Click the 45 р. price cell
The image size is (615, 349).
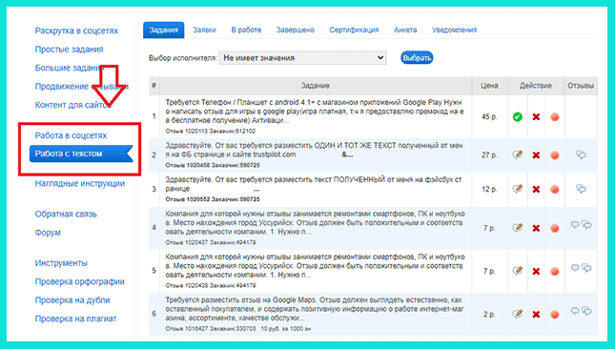tap(489, 117)
